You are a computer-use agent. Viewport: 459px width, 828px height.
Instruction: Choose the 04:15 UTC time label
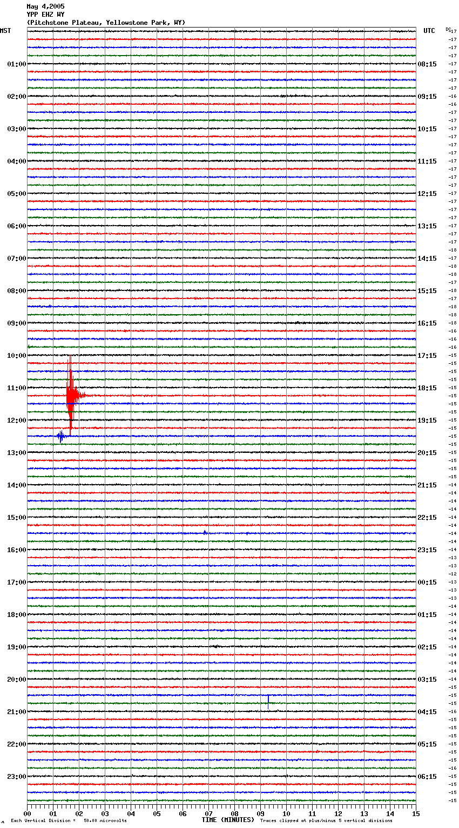pos(427,712)
